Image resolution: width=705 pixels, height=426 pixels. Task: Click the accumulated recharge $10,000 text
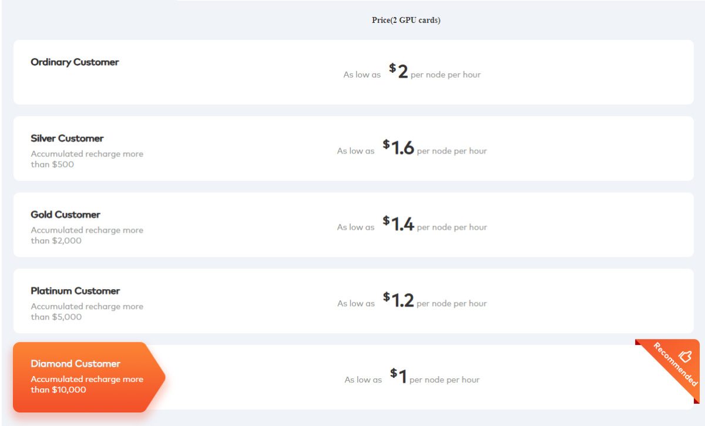[87, 384]
